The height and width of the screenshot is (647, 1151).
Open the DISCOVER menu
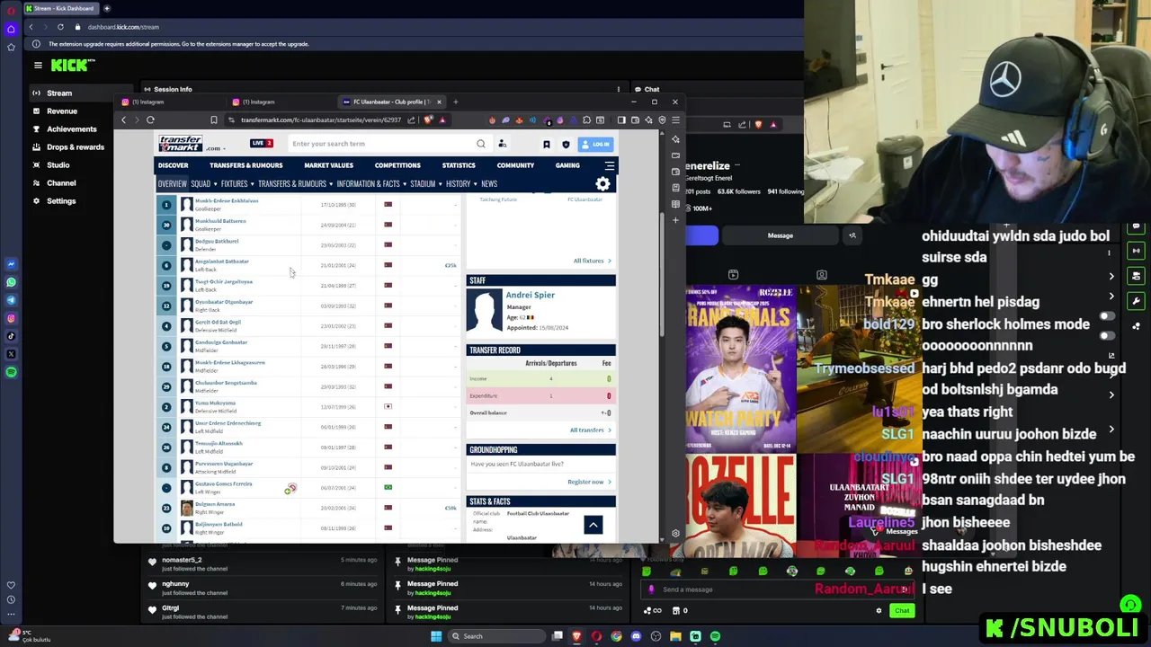(x=174, y=165)
